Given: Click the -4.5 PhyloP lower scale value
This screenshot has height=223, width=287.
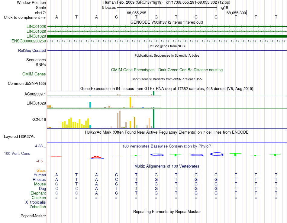Looking at the screenshot, I should point(39,161).
